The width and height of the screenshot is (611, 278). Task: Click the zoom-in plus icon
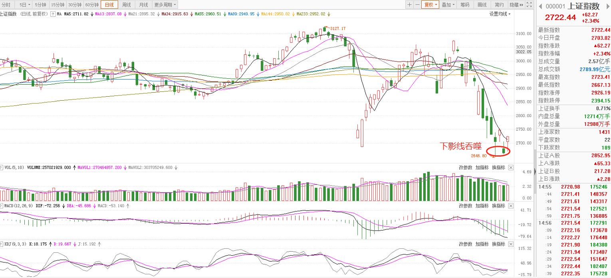pos(409,5)
